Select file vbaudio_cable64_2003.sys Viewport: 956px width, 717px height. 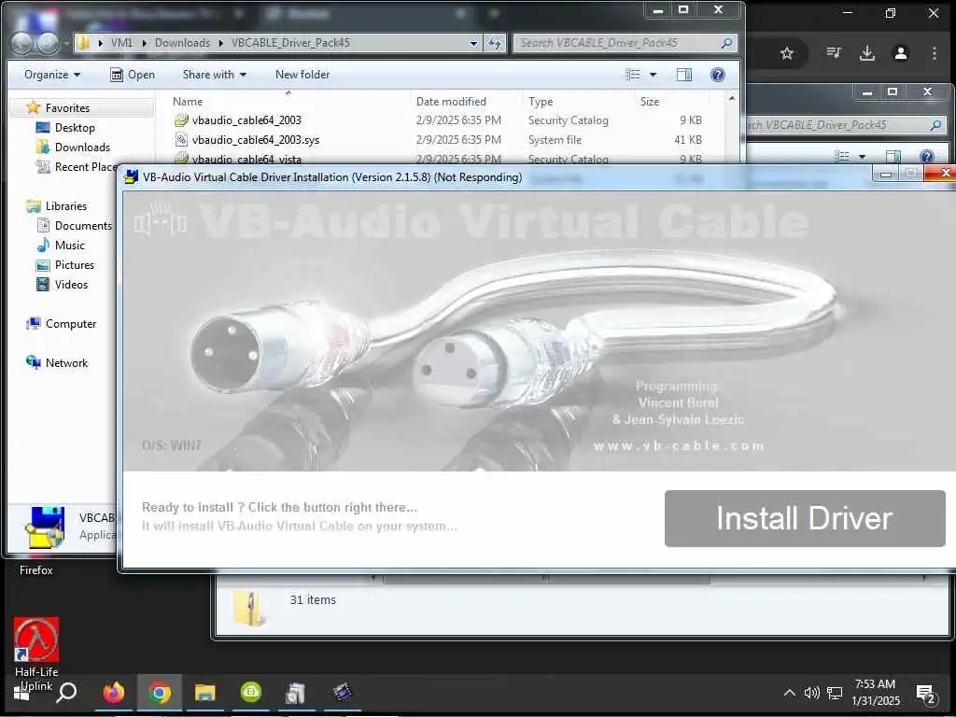(256, 140)
